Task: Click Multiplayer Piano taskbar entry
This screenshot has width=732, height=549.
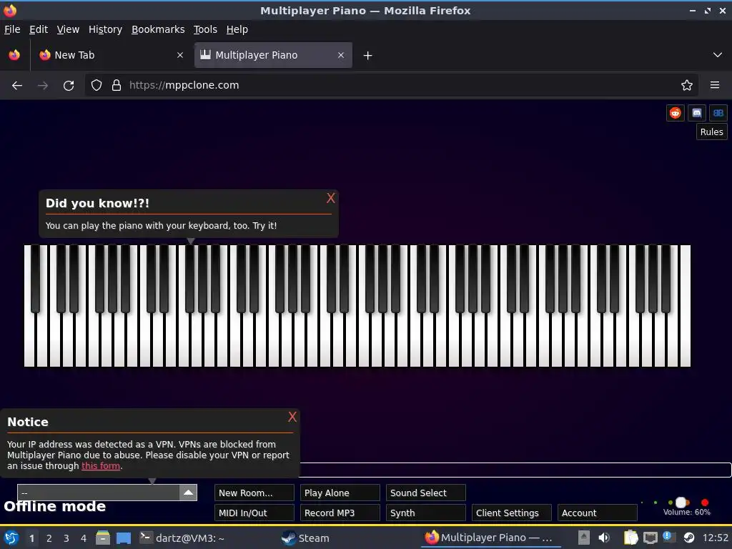Action: [490, 538]
